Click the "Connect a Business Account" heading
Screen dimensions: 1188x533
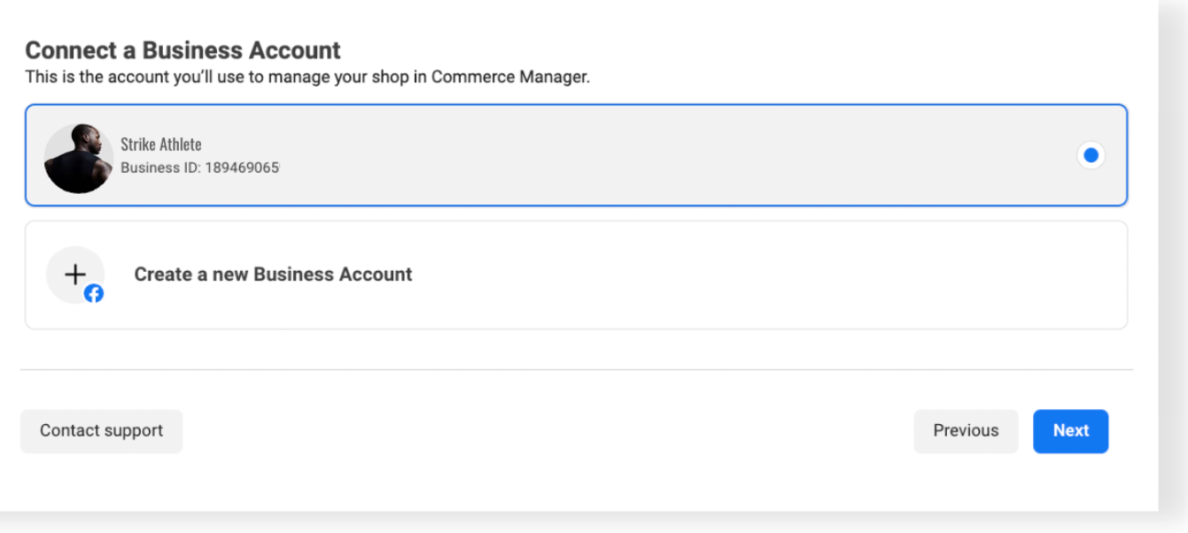(182, 50)
